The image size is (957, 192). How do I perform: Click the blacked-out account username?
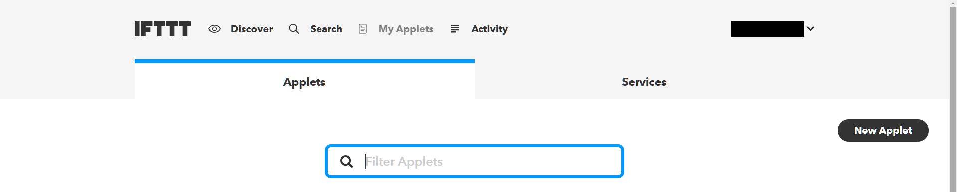[768, 29]
